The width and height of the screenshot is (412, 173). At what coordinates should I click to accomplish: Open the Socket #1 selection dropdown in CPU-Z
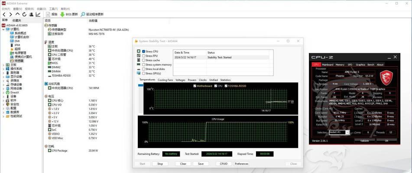[x=347, y=132]
